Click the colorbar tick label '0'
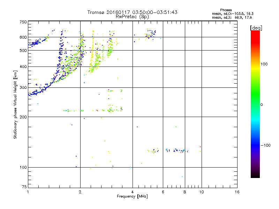Screen dimensions: 279x209 (262, 105)
